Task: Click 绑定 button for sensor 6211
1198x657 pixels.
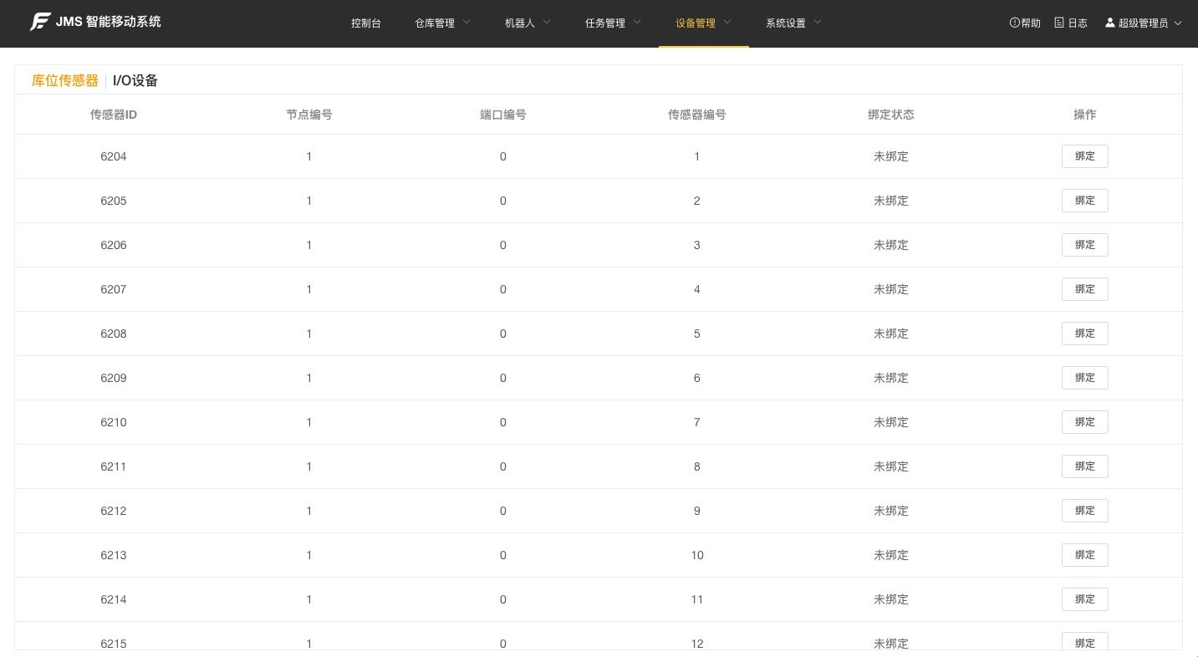Action: tap(1084, 466)
